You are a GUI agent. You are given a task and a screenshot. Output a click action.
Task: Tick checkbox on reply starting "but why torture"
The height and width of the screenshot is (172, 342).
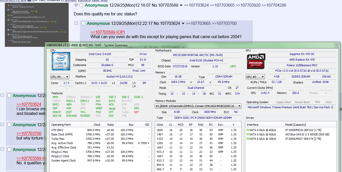coord(9,125)
